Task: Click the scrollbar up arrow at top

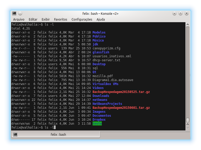Action: (188, 25)
